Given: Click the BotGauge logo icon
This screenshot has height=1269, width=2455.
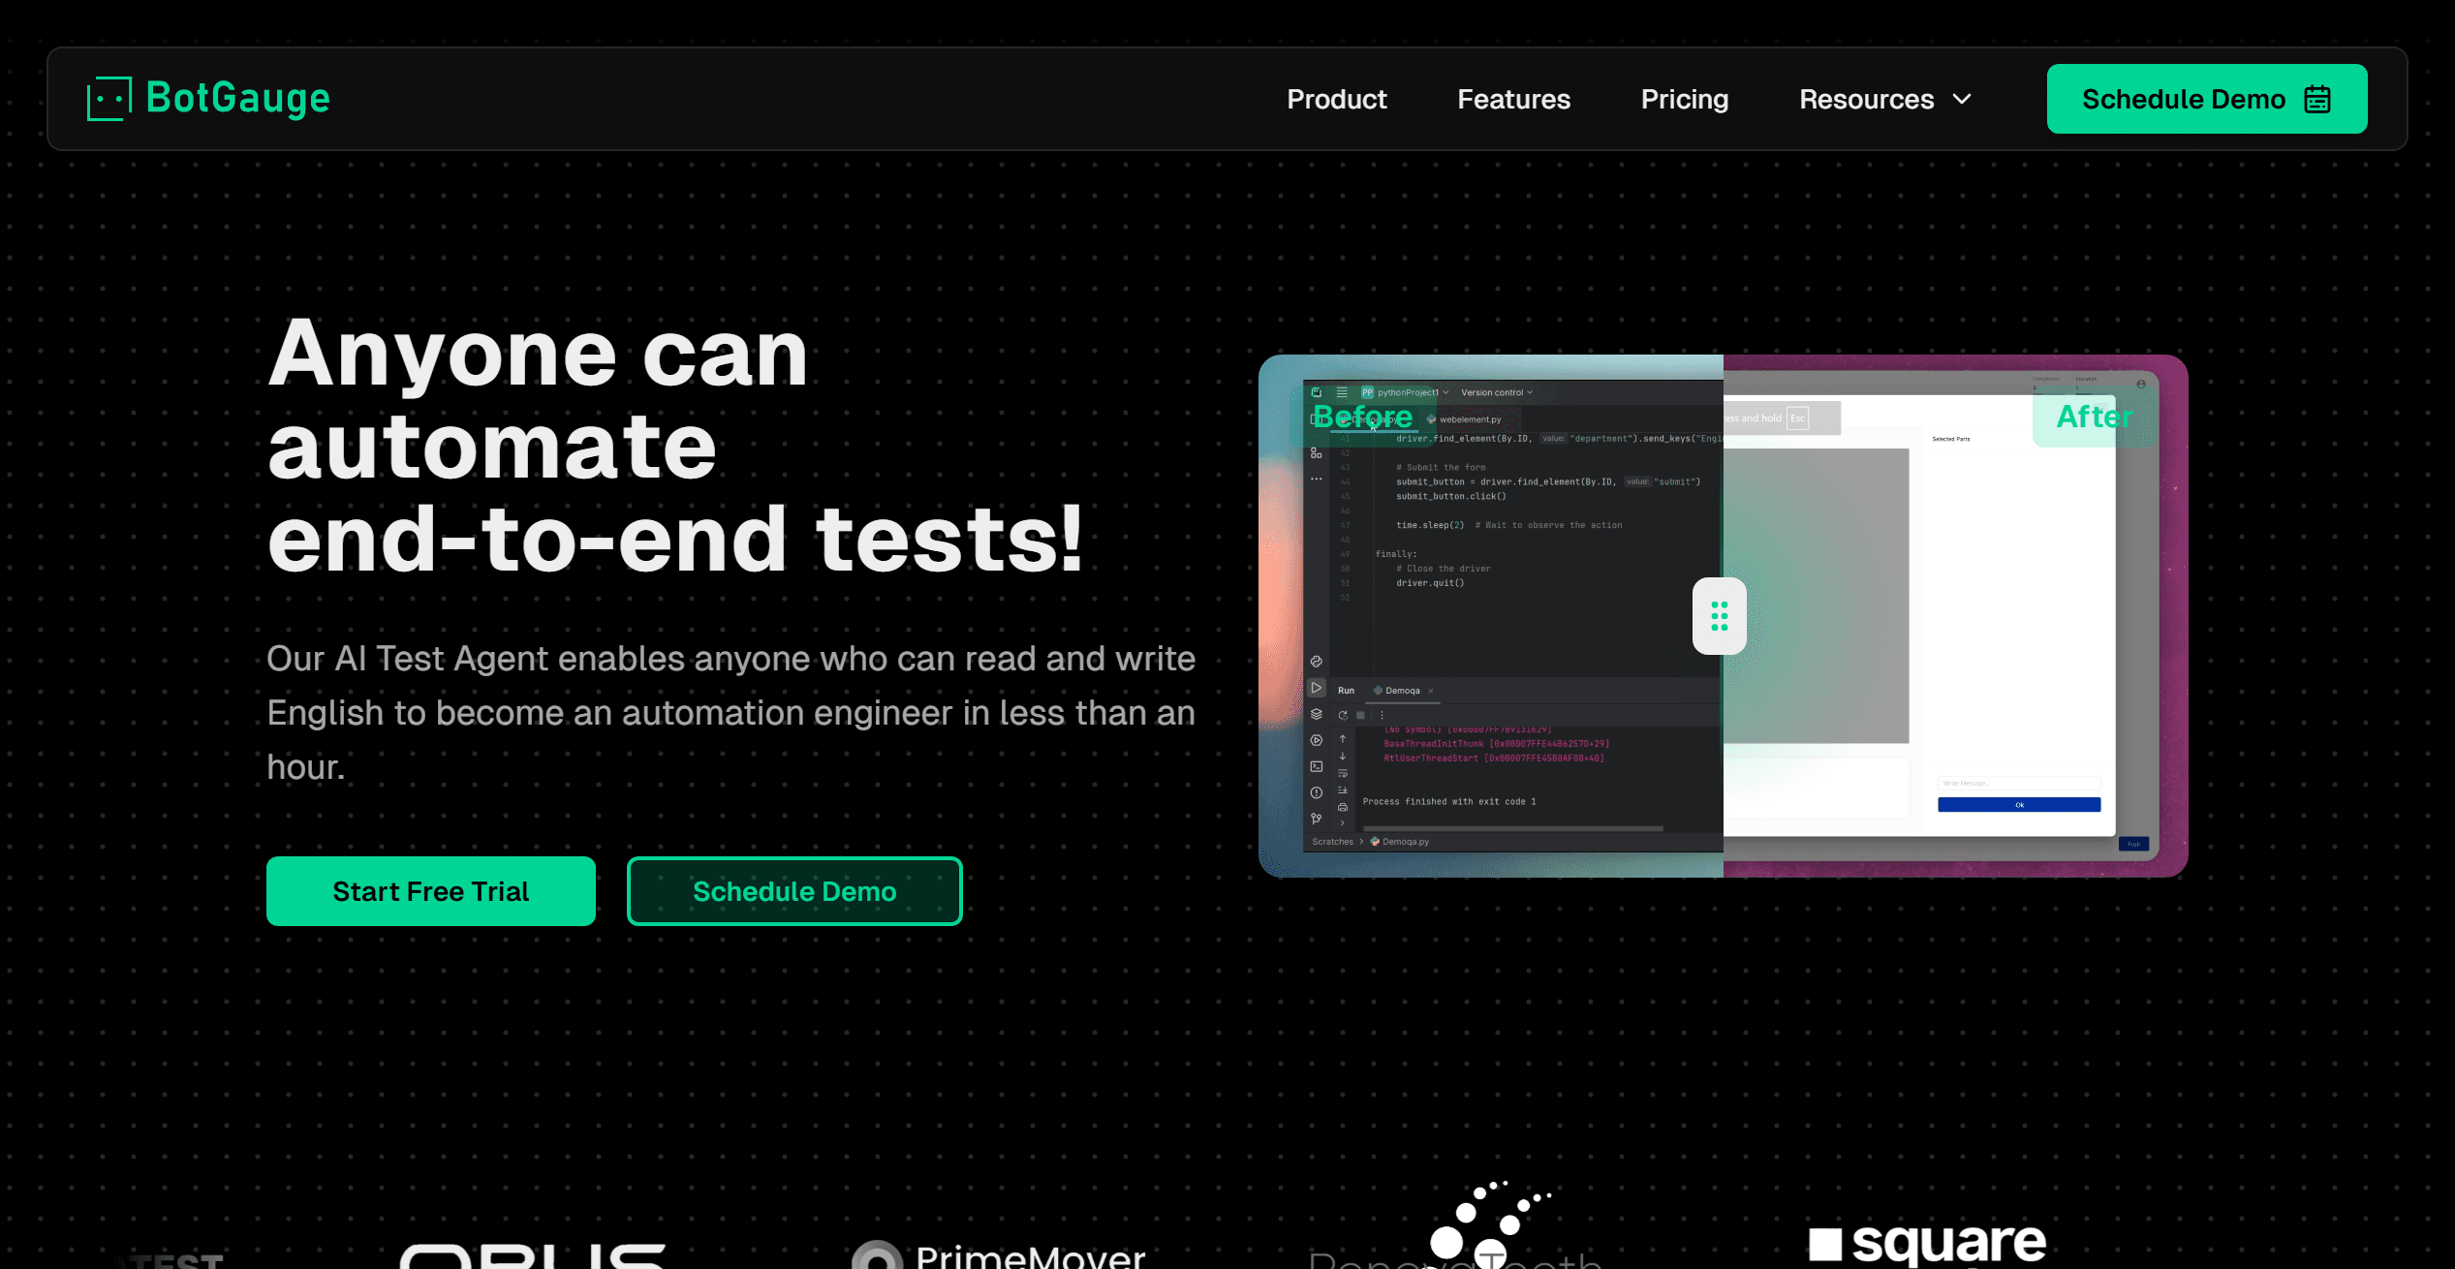Looking at the screenshot, I should pyautogui.click(x=109, y=99).
